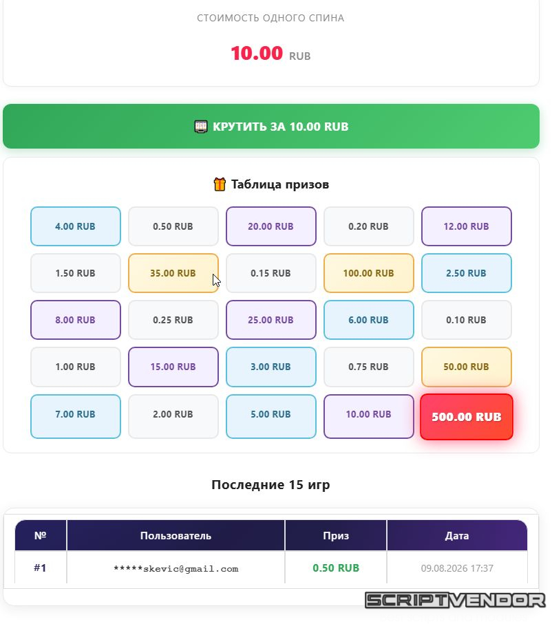Select the 100.00 RUB gold prize tile
This screenshot has width=552, height=626.
pos(369,273)
